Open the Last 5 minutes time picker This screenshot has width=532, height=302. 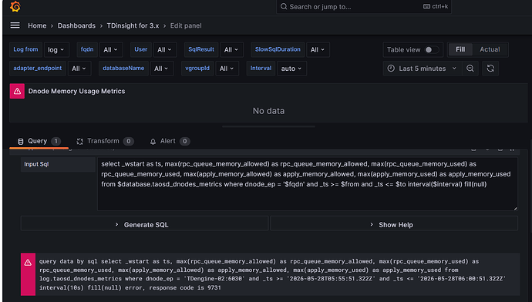[x=422, y=69]
